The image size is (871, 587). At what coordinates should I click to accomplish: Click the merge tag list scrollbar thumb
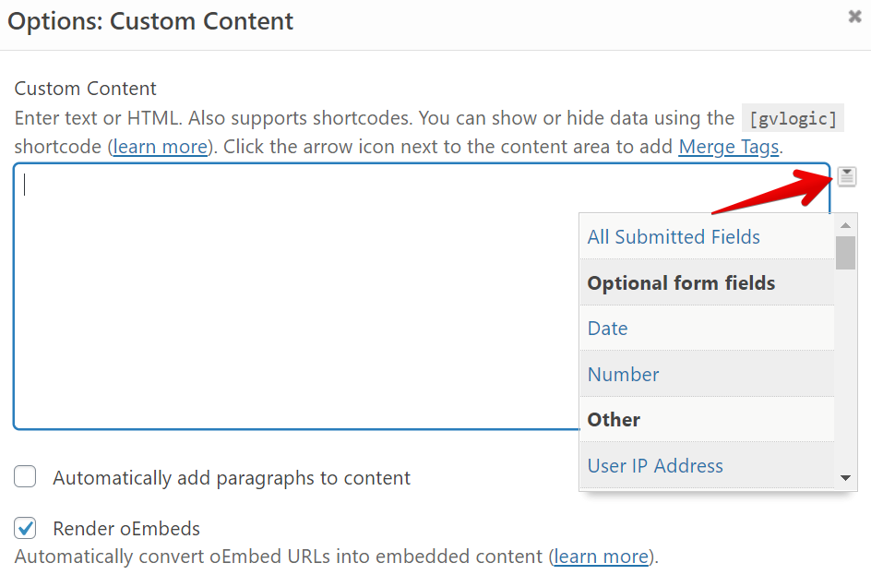pos(845,252)
